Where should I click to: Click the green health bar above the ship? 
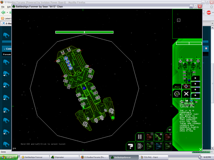[x=84, y=32]
